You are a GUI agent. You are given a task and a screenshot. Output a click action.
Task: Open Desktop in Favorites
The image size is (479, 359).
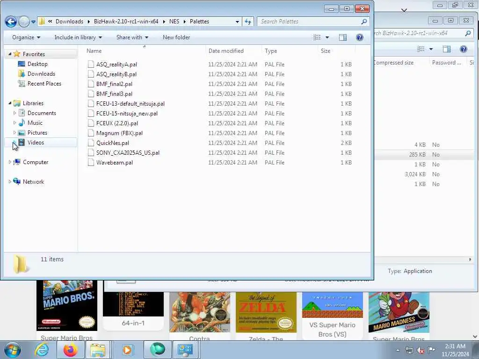37,64
